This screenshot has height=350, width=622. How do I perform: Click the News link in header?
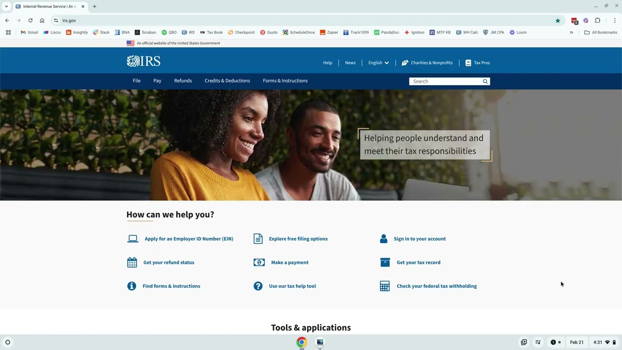pos(350,63)
